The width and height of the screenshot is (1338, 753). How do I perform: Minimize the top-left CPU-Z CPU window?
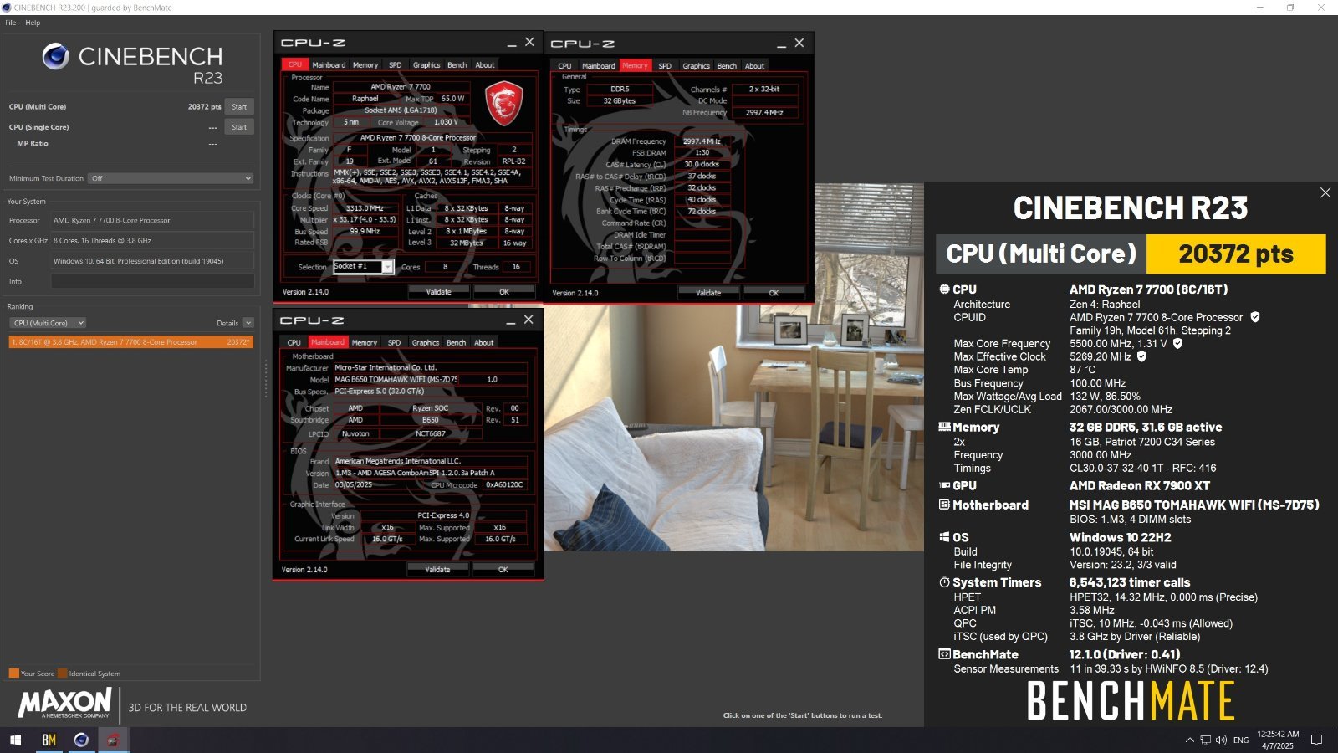click(x=512, y=43)
